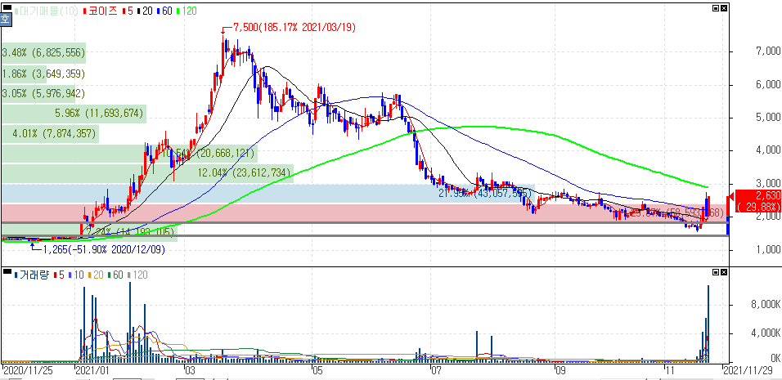782x380 pixels.
Task: Select the red 5-day moving average legend in price pane
Action: point(128,11)
